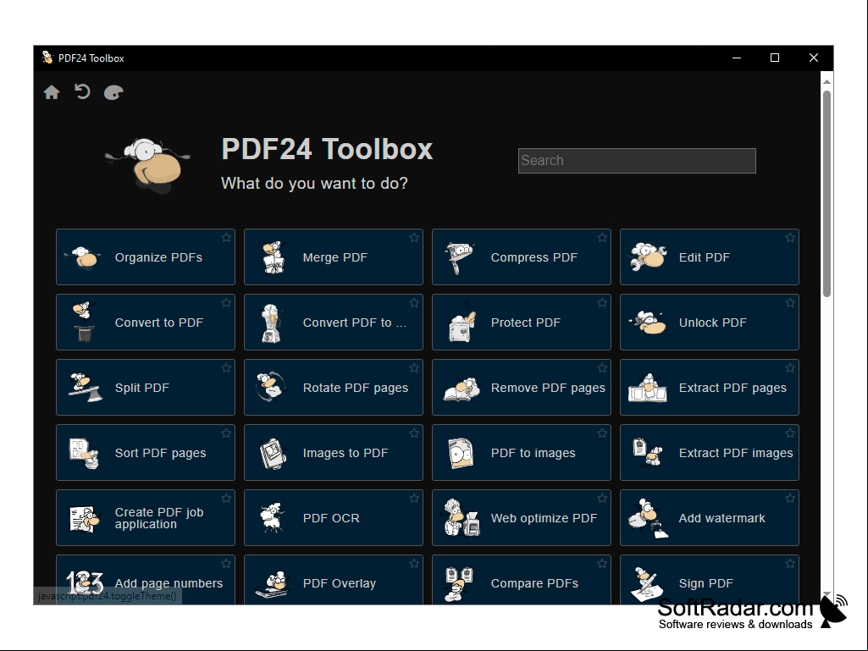Image resolution: width=868 pixels, height=651 pixels.
Task: Favorite Images to PDF with its star
Action: (x=414, y=433)
